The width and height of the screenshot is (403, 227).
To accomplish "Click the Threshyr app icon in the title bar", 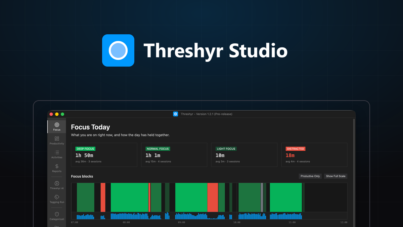I will coord(175,114).
